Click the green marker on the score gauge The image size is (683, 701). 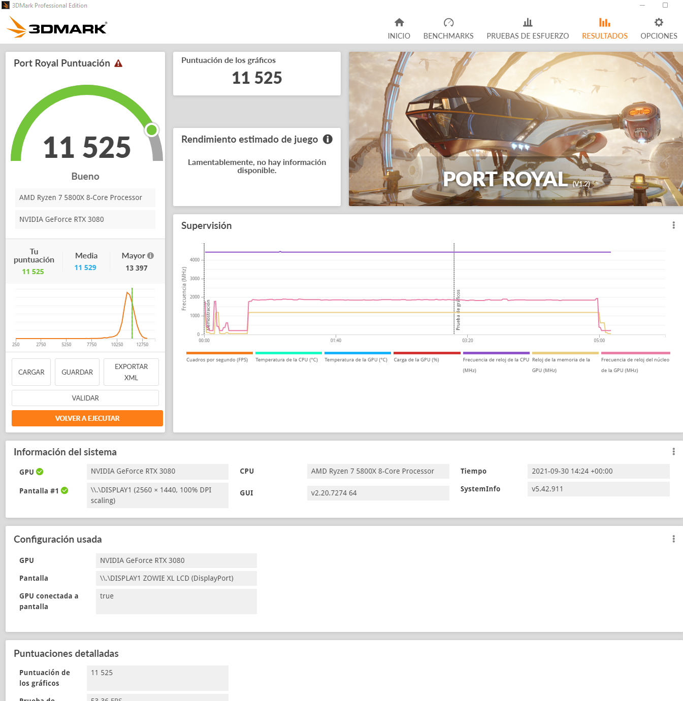[151, 130]
